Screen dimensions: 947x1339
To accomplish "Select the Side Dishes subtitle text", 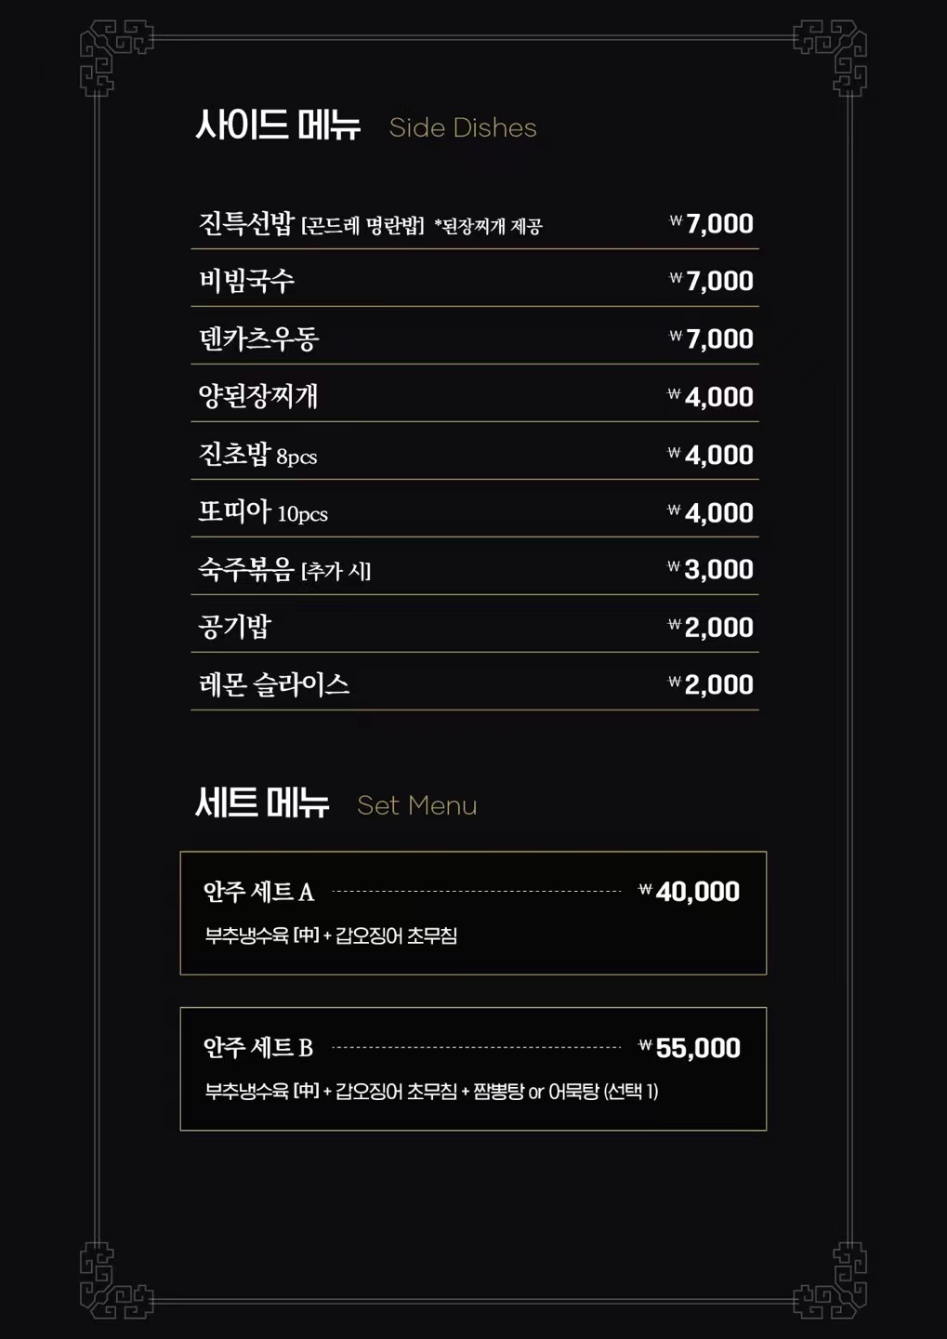I will click(463, 128).
